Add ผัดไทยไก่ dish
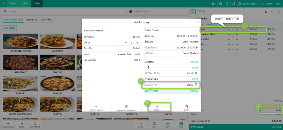This screenshot has width=283, height=130. click(20, 85)
